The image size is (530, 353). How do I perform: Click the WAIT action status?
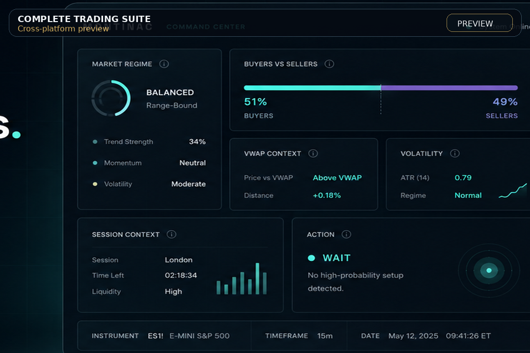click(x=337, y=258)
